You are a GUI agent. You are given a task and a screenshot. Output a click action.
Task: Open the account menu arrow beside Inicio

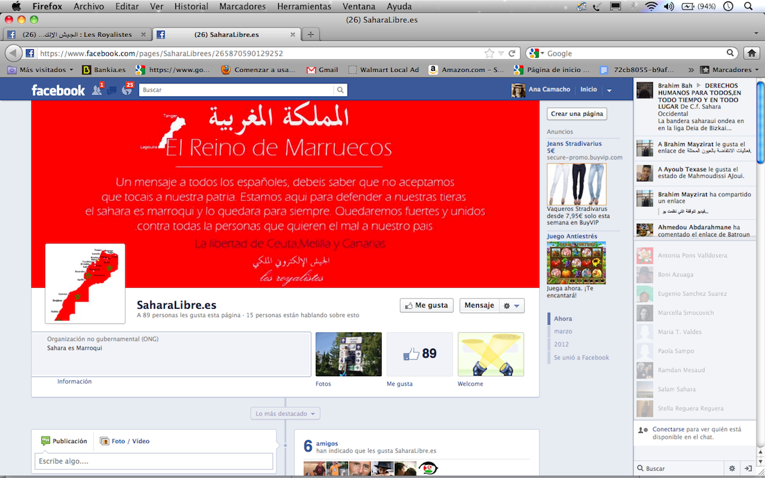(x=609, y=90)
